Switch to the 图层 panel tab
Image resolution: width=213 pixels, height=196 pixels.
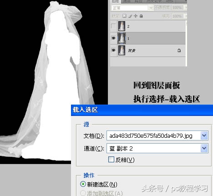point(115,1)
